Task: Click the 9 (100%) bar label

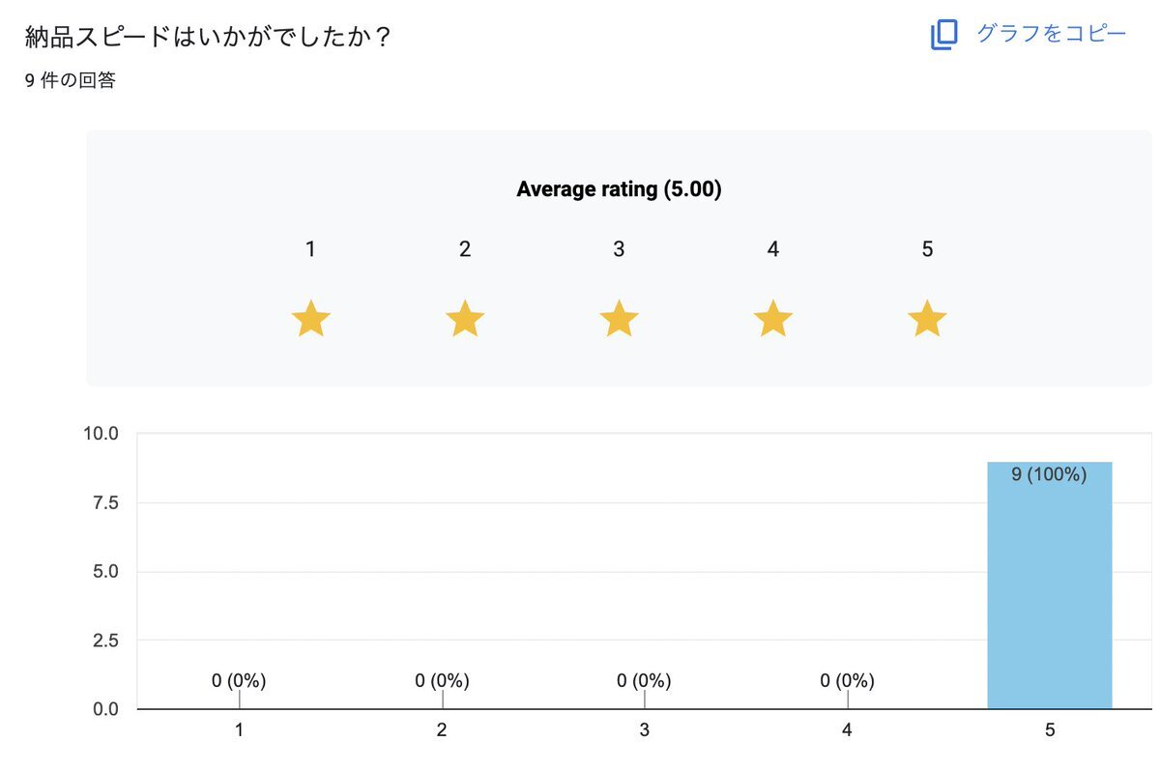Action: pos(1049,474)
